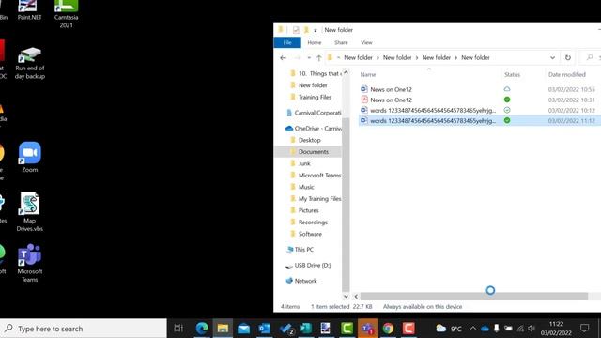The height and width of the screenshot is (338, 601).
Task: Open the Share ribbon tab
Action: click(x=341, y=42)
